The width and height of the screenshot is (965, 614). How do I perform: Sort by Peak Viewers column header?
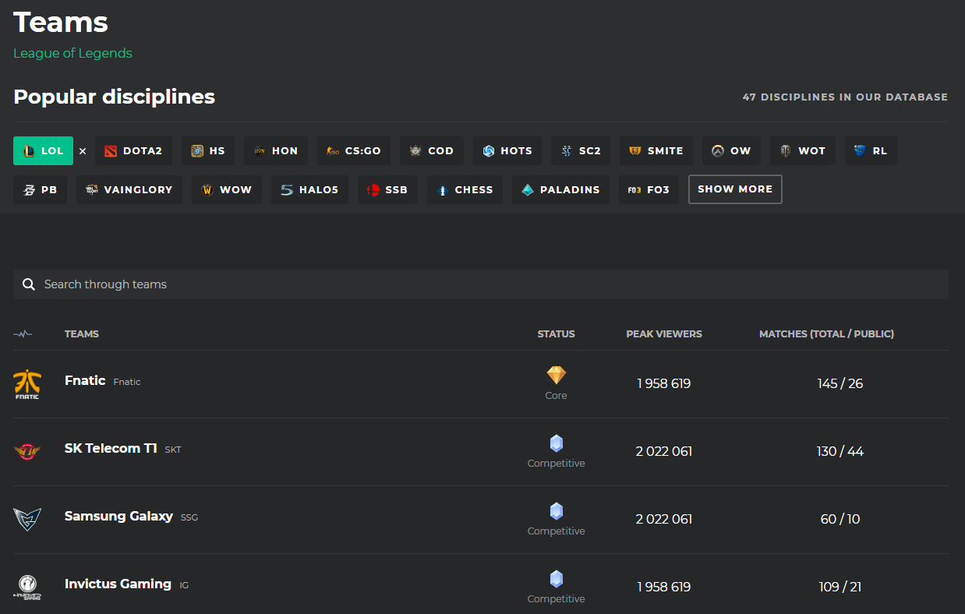pos(663,333)
